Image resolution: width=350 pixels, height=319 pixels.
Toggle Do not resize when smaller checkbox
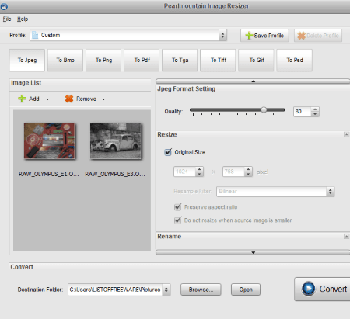[177, 220]
